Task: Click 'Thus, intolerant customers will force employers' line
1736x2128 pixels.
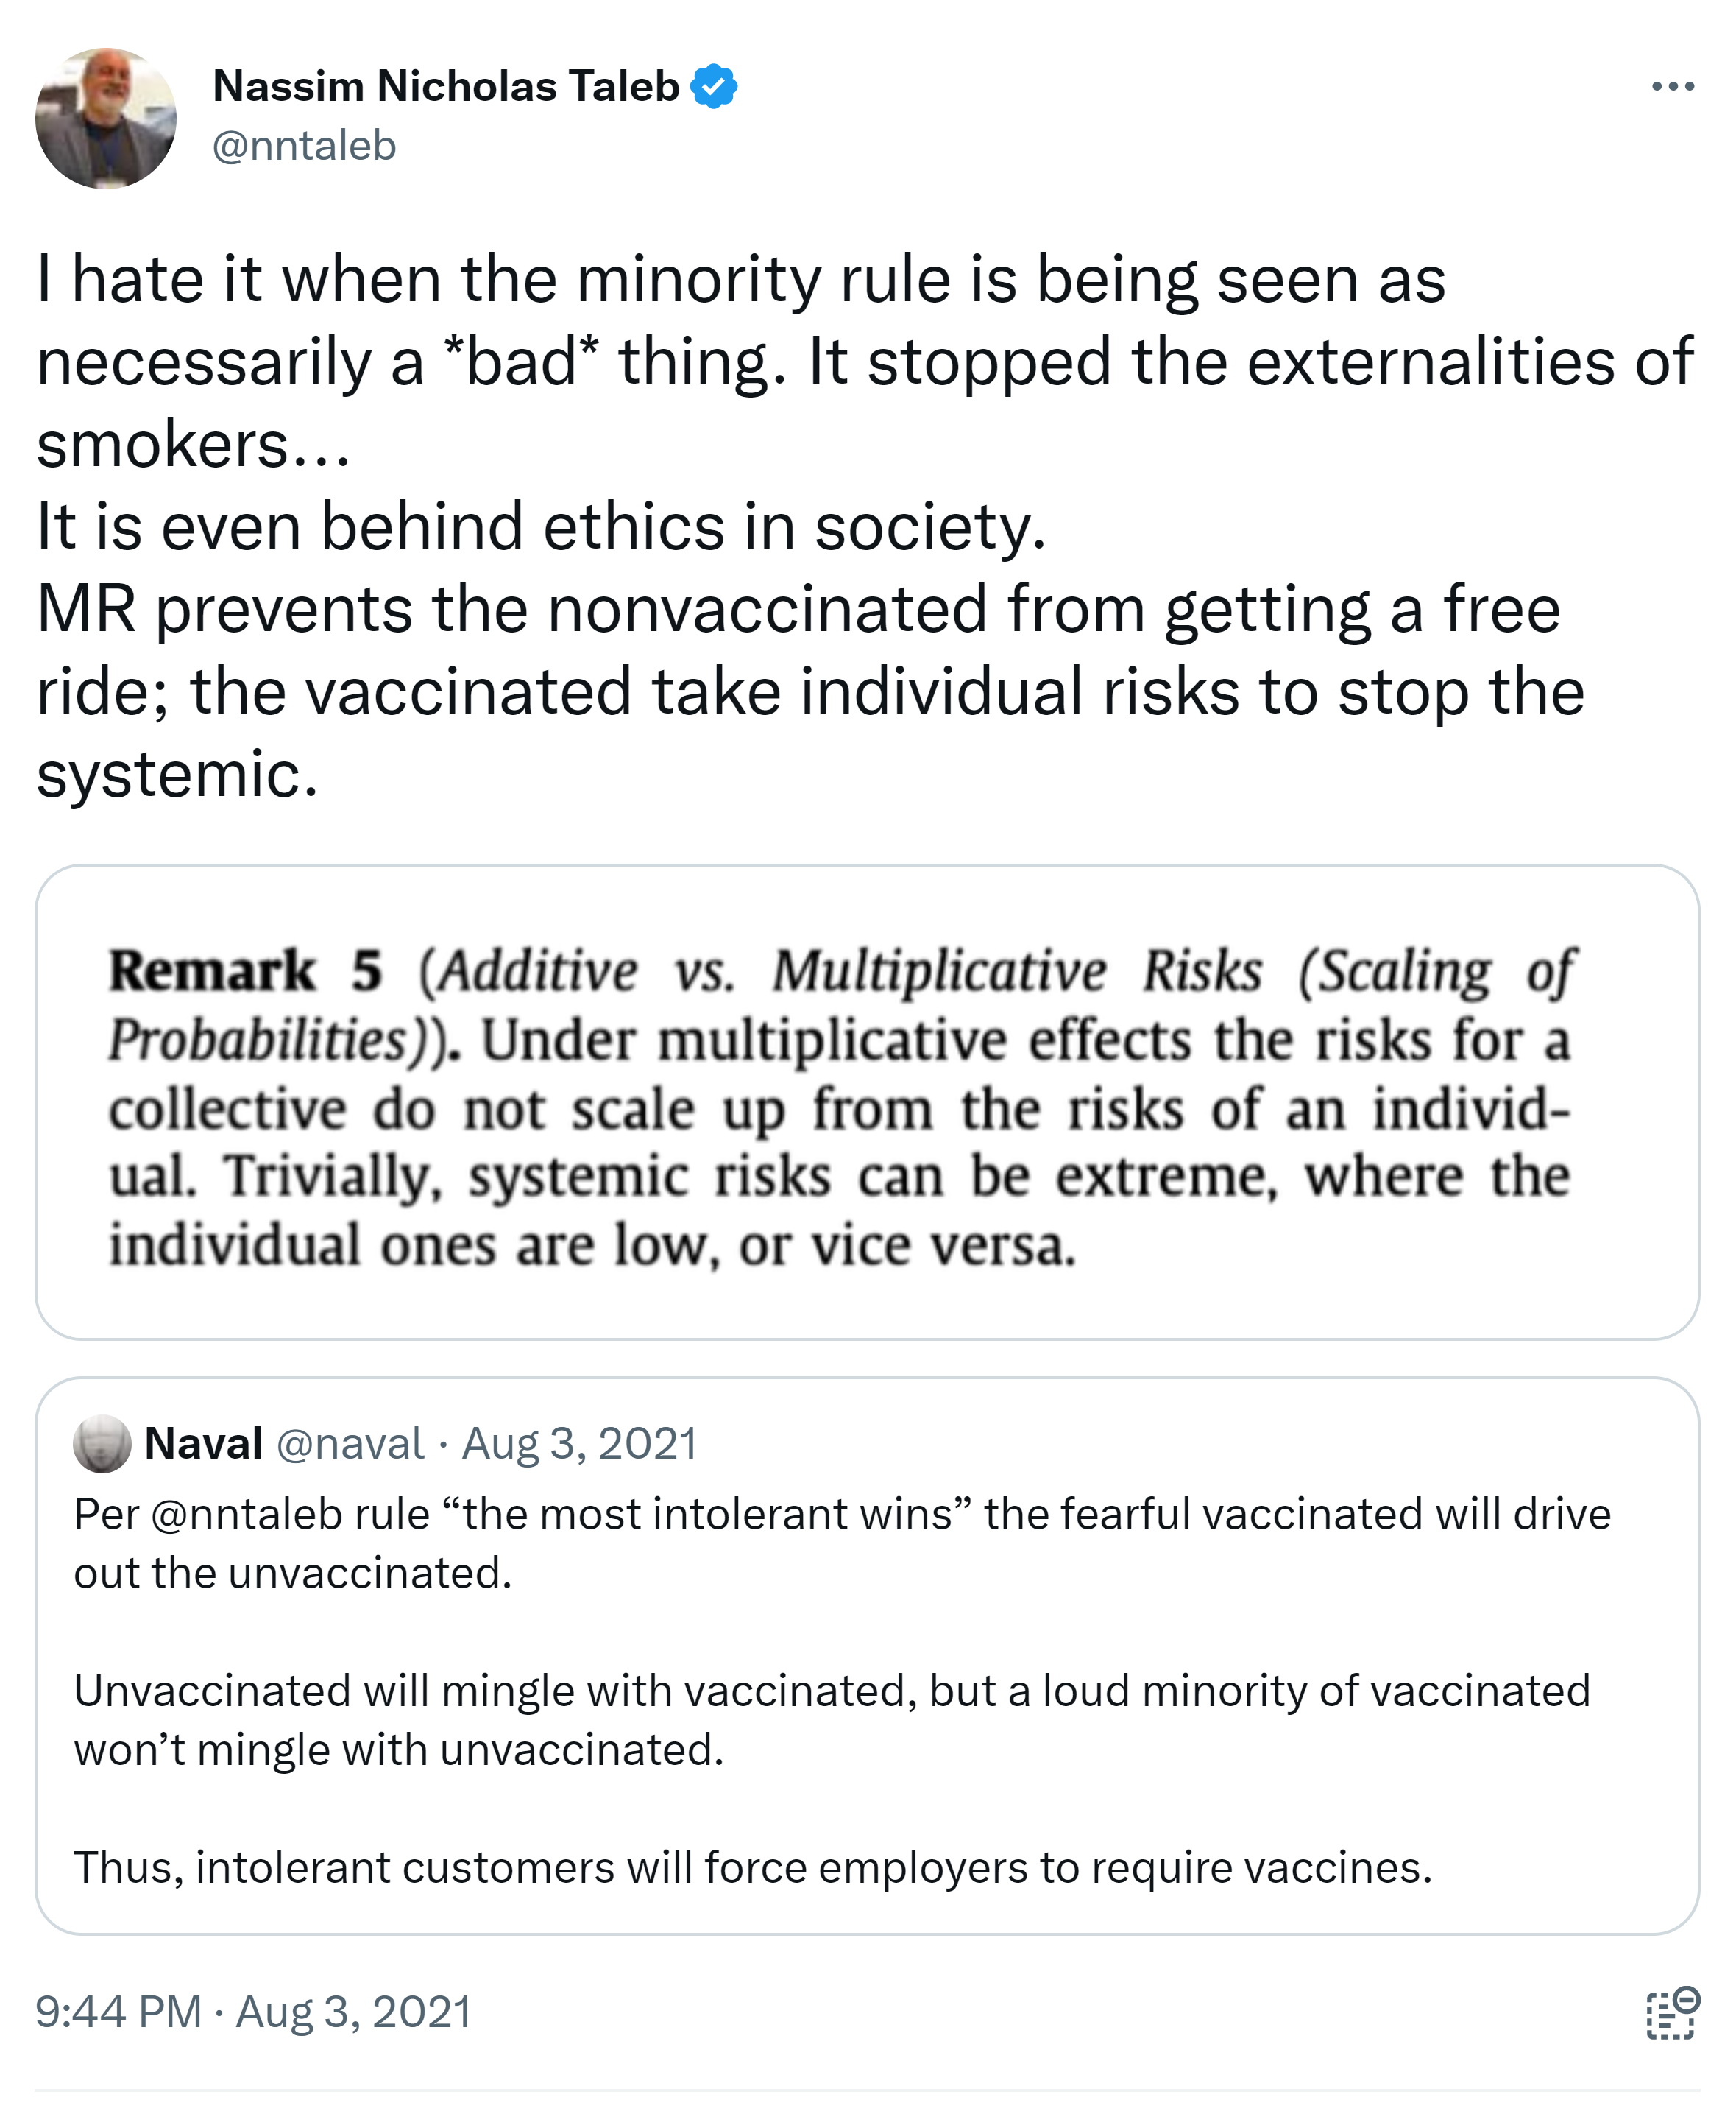Action: tap(752, 1867)
